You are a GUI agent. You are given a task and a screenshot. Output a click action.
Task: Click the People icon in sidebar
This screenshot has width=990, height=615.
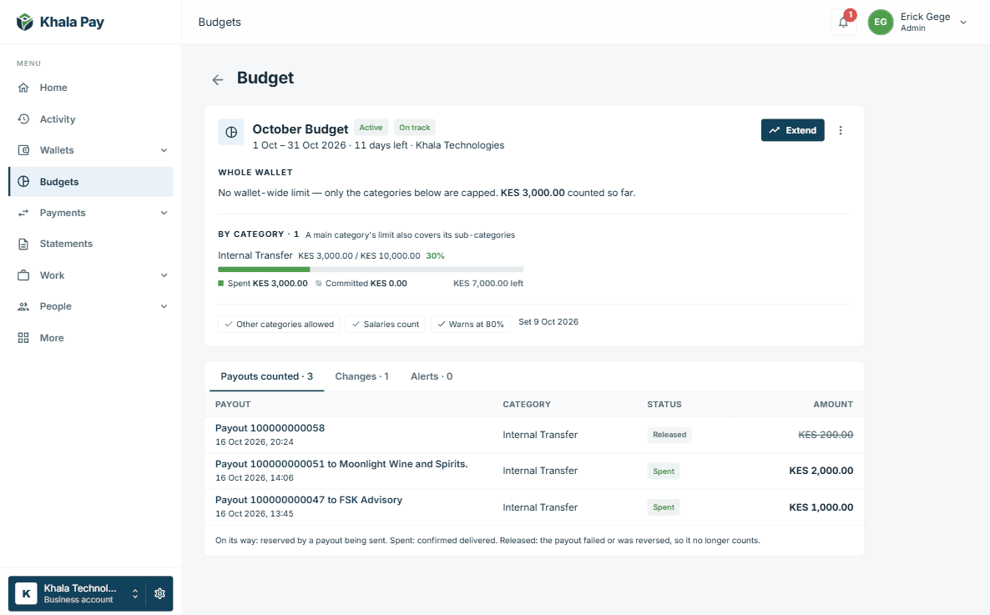[x=23, y=306]
